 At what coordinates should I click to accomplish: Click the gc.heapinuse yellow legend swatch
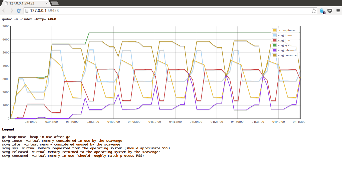point(274,30)
